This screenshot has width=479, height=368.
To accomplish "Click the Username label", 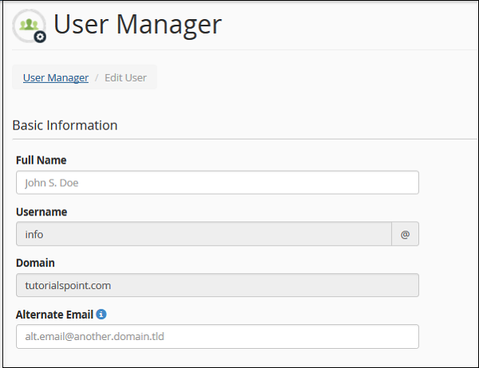I will 42,212.
